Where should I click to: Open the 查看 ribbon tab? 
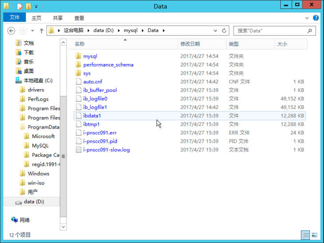(x=79, y=18)
